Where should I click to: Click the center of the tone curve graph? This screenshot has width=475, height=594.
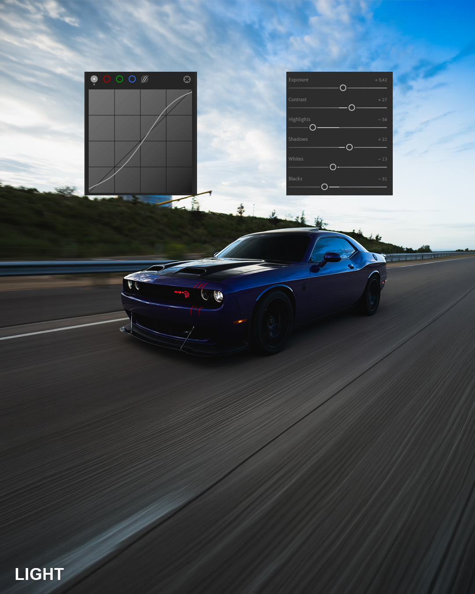click(140, 141)
